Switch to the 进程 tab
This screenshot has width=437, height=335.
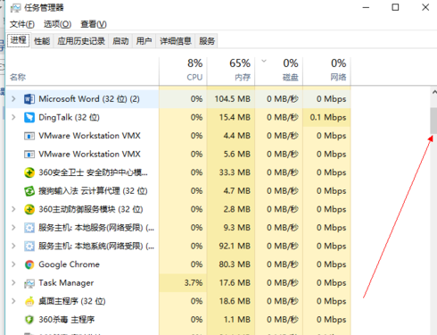[18, 40]
